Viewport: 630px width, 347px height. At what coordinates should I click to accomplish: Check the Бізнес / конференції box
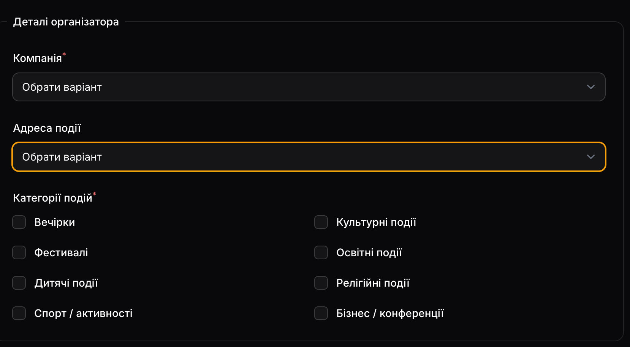[x=321, y=313]
